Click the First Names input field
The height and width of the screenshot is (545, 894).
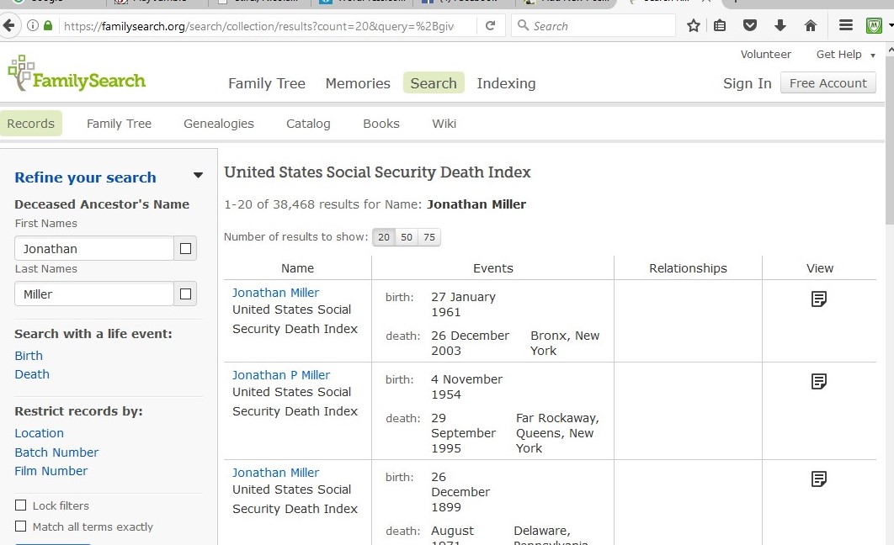coord(94,248)
